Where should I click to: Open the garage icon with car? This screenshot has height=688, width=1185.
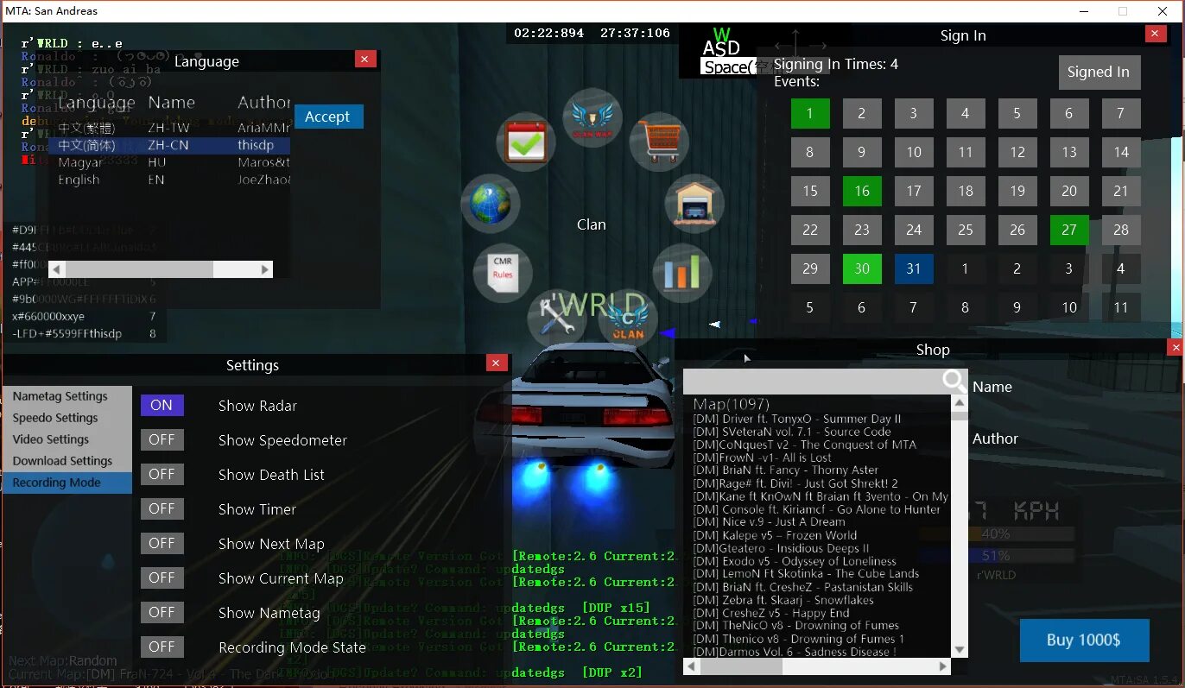(x=694, y=204)
